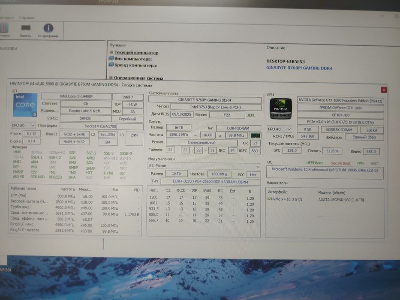400x300 pixels.
Task: Click the video clock 658.0 value
Action: (x=371, y=152)
